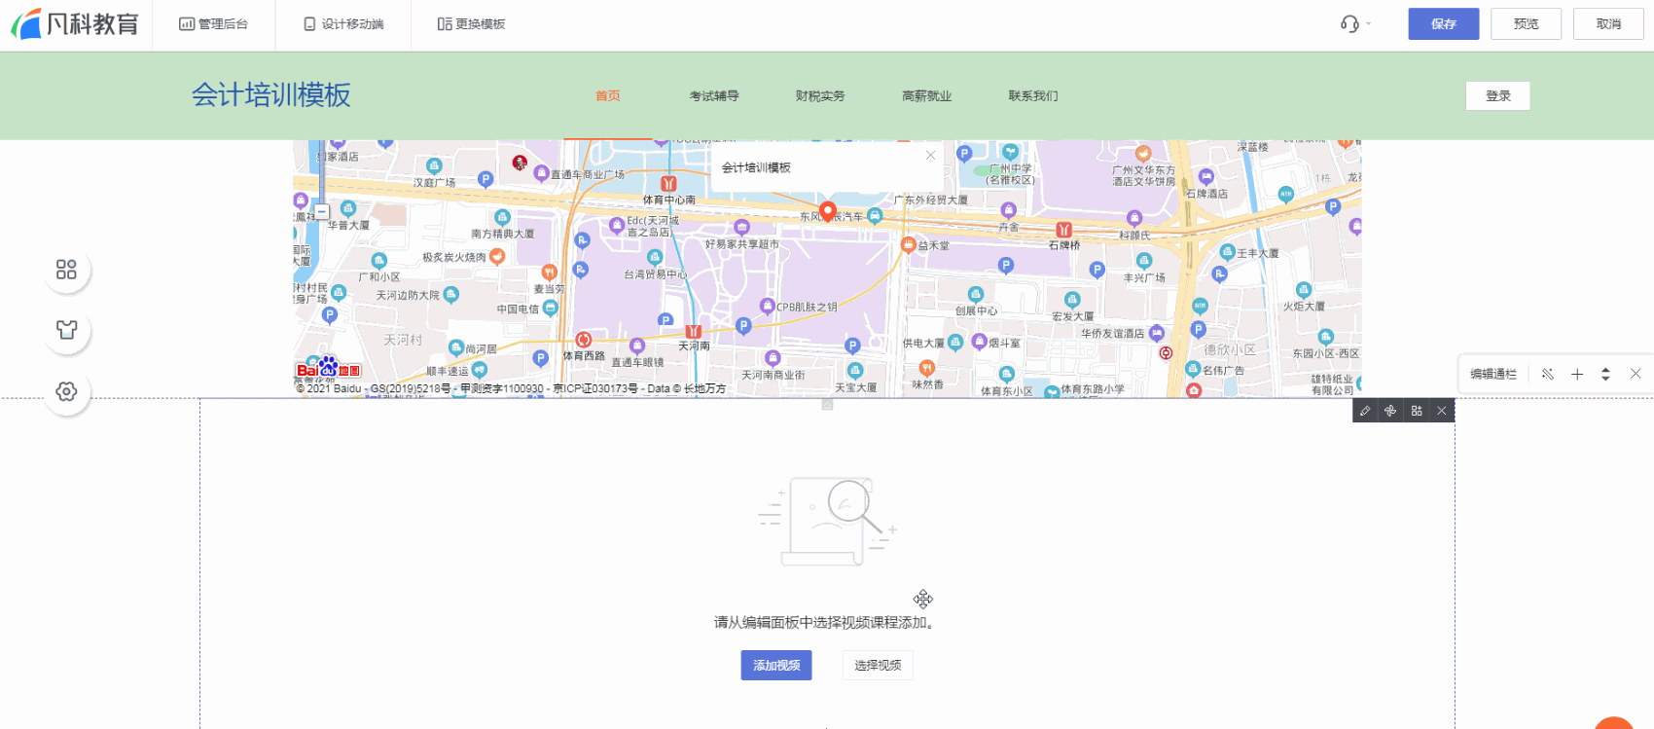Go to the 首页 nav tab
The image size is (1654, 729).
tap(608, 95)
